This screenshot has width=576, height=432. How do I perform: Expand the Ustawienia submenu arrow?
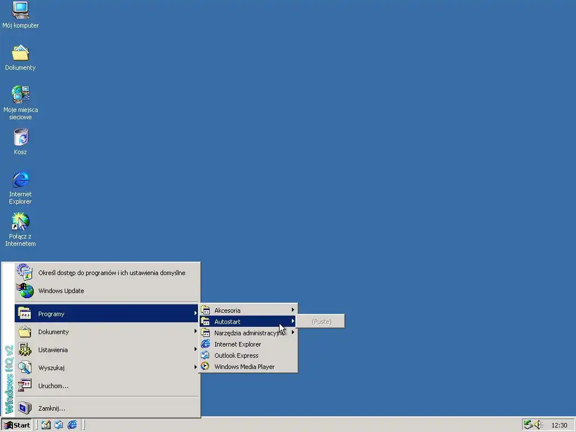click(x=195, y=349)
